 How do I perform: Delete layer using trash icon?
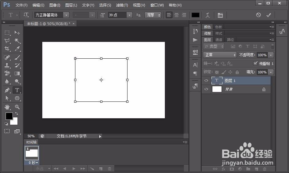coord(265,169)
